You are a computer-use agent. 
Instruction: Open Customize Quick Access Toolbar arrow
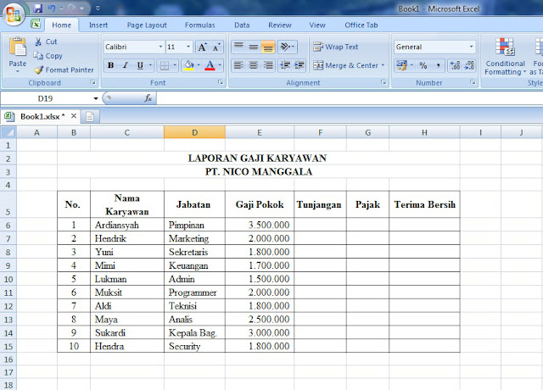(x=98, y=8)
